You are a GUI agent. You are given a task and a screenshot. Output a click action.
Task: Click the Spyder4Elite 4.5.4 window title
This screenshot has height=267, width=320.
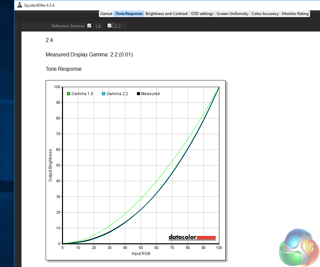click(x=39, y=5)
